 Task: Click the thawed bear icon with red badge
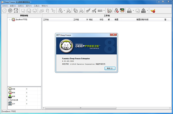10,93
